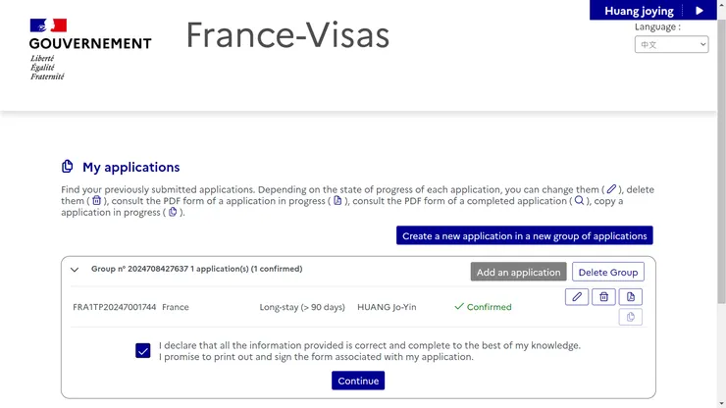Image resolution: width=726 pixels, height=408 pixels.
Task: Click the Continue button
Action: pyautogui.click(x=358, y=381)
